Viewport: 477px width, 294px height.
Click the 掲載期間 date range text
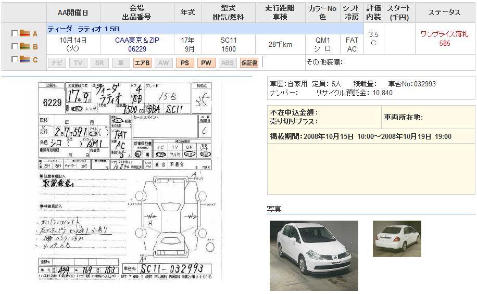pos(361,136)
